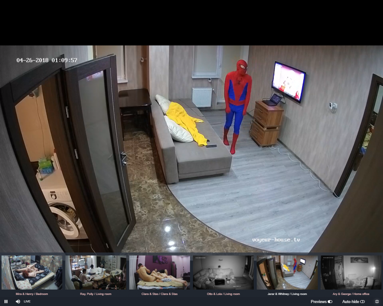Screen dimensions: 383x306
Task: Enter fullscreen with the bottom-right icon
Action: click(x=377, y=301)
